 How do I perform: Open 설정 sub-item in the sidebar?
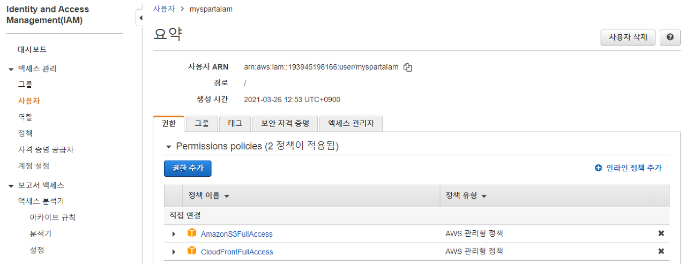37,250
